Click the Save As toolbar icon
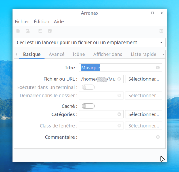The image size is (179, 172). pyautogui.click(x=50, y=31)
